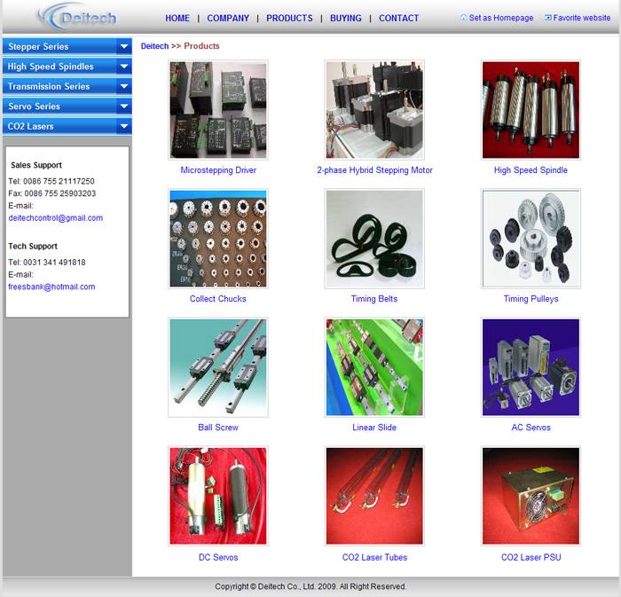Expand the Stepper Series dropdown arrow

point(124,46)
